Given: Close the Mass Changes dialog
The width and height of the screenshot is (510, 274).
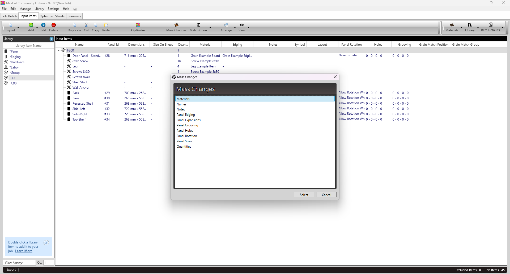Looking at the screenshot, I should (x=335, y=77).
